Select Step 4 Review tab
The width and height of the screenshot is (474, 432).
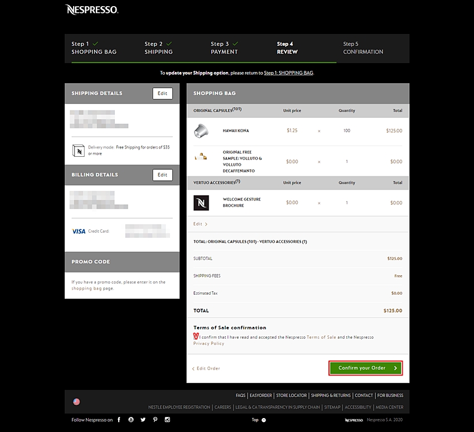point(287,48)
